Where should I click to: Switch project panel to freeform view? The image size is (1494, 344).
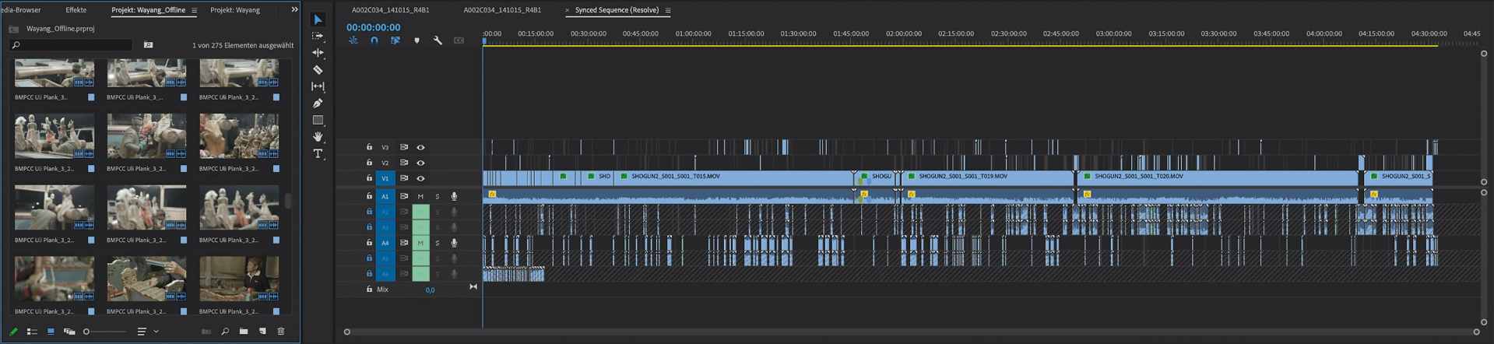69,332
